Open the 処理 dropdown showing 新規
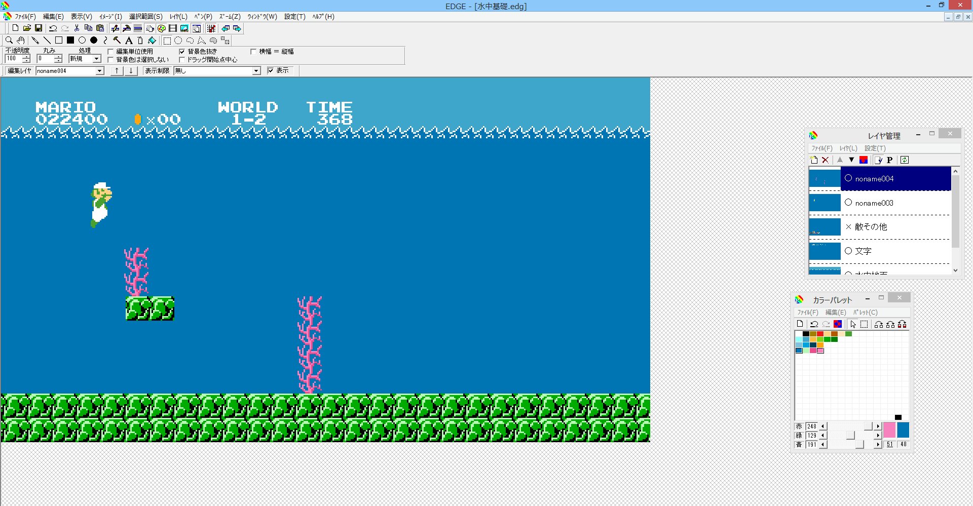The width and height of the screenshot is (973, 506). pos(97,59)
